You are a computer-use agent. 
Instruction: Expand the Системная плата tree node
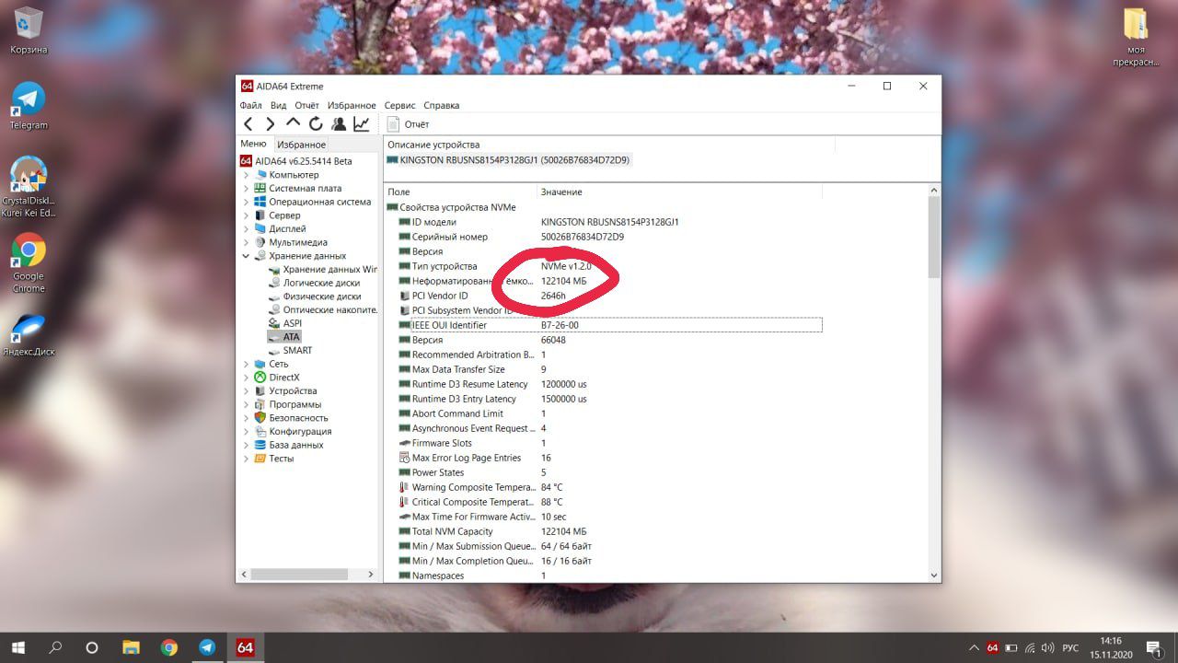point(246,188)
